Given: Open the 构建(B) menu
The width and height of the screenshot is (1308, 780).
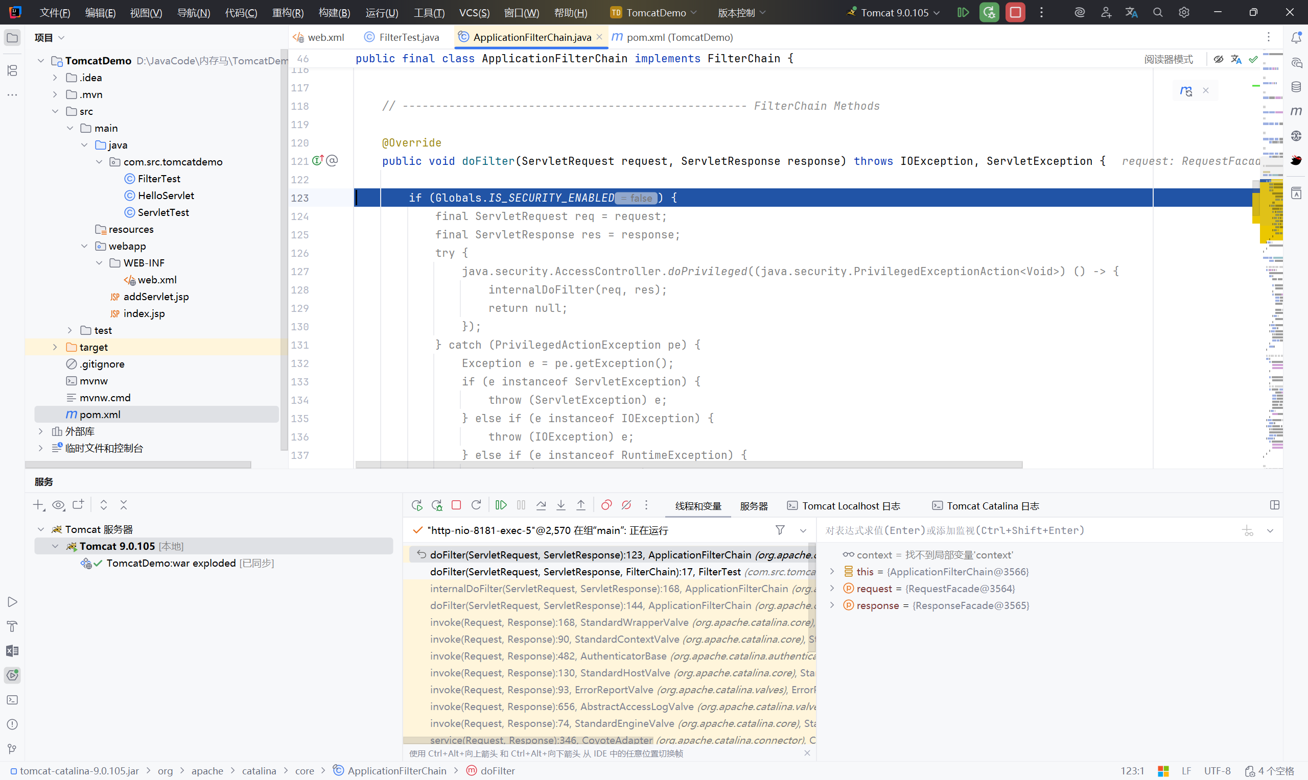Looking at the screenshot, I should [334, 13].
